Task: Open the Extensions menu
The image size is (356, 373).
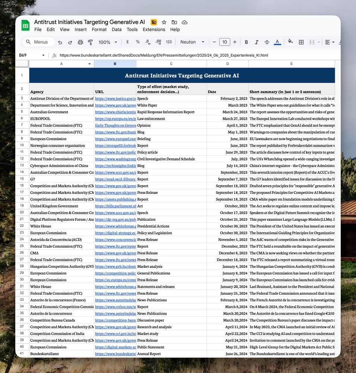Action: click(x=154, y=29)
